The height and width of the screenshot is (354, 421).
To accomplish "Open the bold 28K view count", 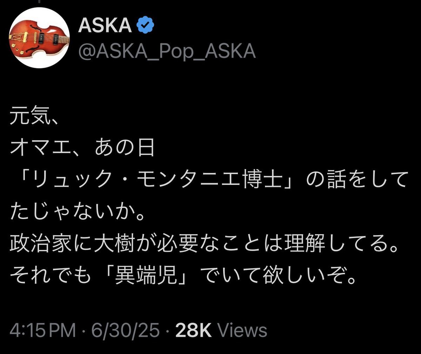I will [x=194, y=331].
